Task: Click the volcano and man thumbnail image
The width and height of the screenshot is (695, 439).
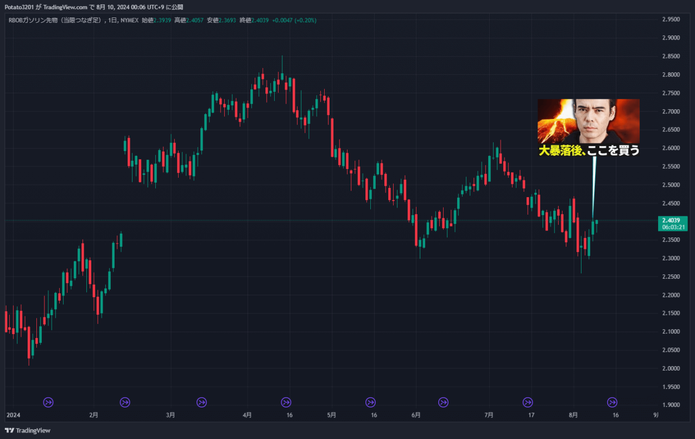Action: pos(589,121)
